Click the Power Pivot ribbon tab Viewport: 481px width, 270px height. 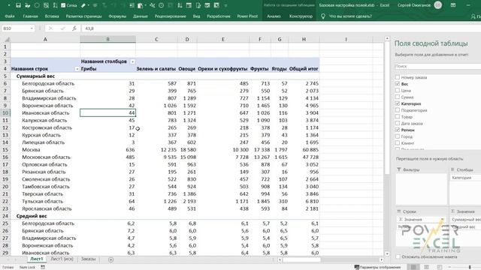click(x=247, y=16)
